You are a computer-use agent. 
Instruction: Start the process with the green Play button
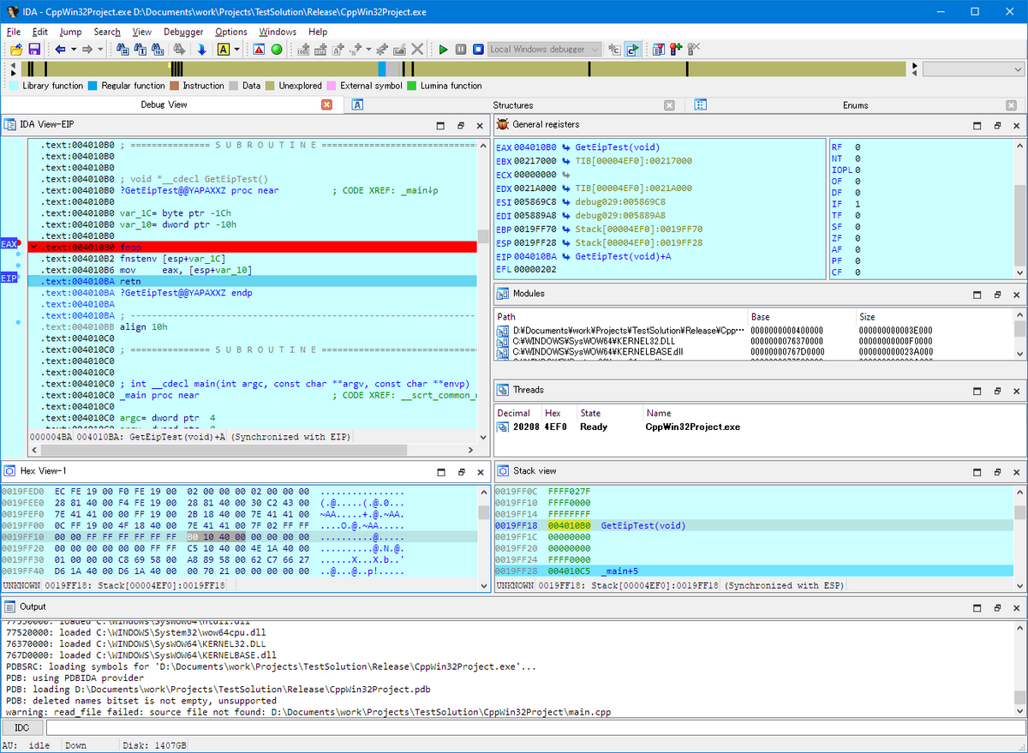(x=445, y=49)
